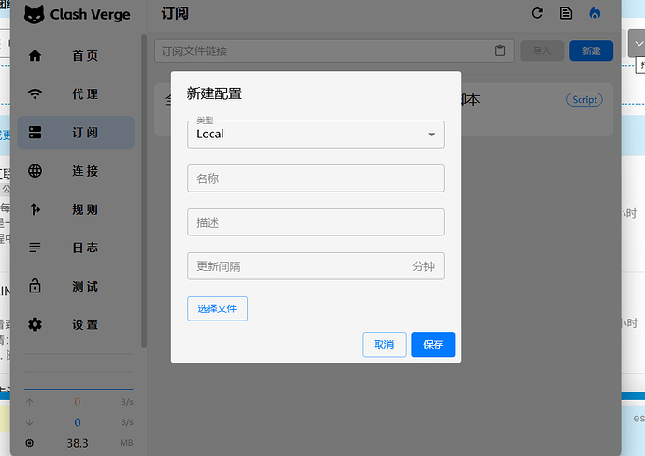Click the upload speed arrow icon
This screenshot has height=456, width=645.
point(30,402)
